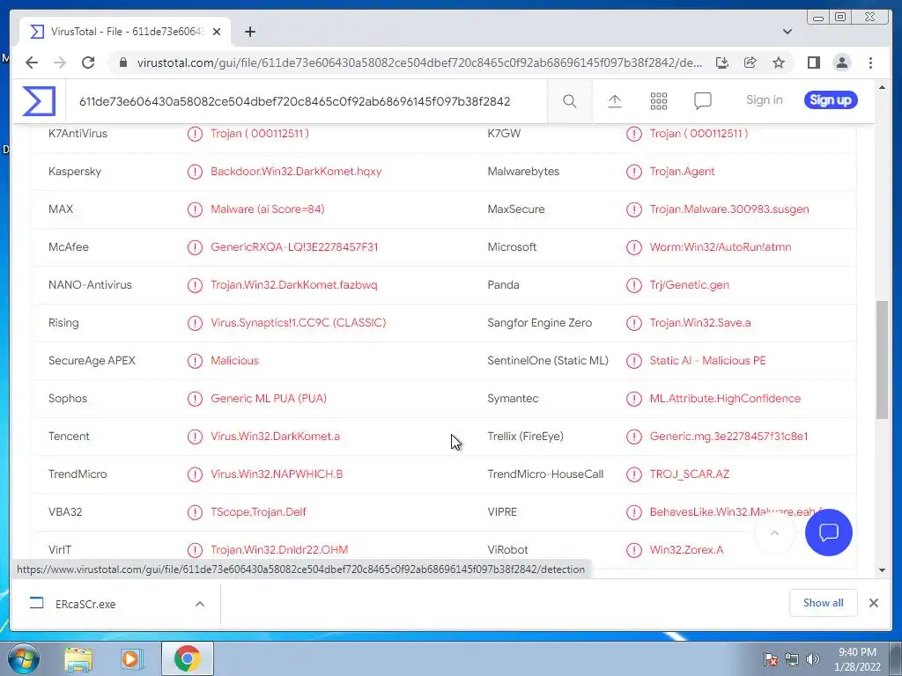The width and height of the screenshot is (902, 676).
Task: Select the TScope.Trojan.Delf result
Action: 258,512
